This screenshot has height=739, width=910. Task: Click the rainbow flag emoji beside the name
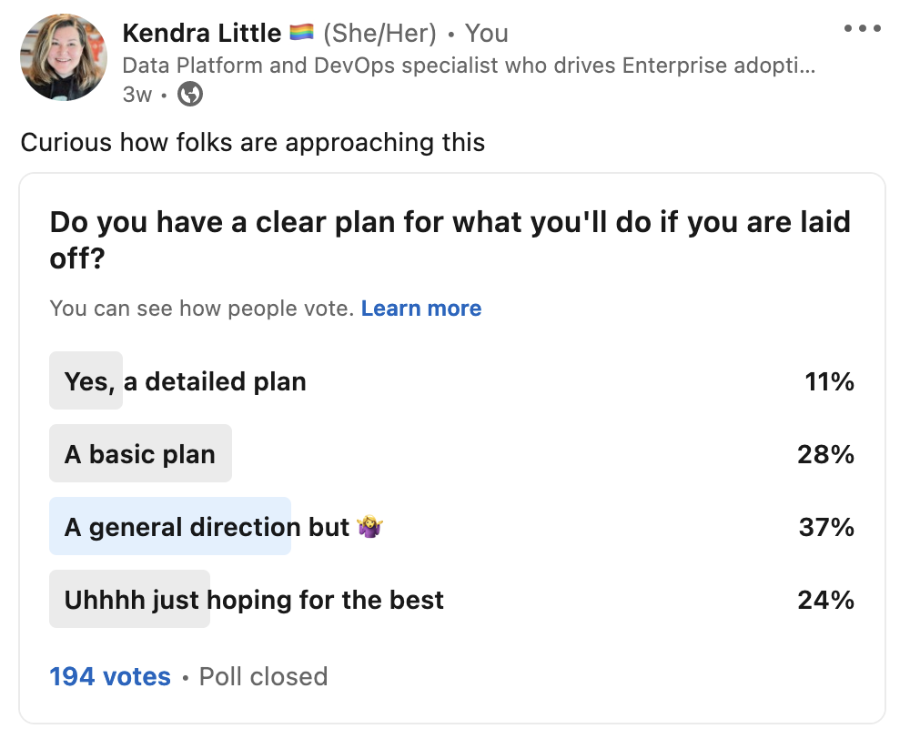[303, 32]
